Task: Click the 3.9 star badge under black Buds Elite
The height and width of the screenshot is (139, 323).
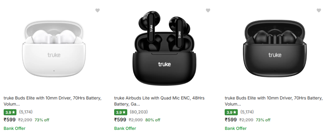Action: point(231,112)
